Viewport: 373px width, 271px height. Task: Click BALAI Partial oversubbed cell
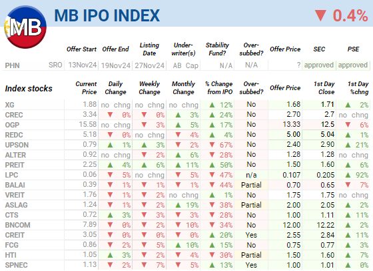(x=251, y=185)
